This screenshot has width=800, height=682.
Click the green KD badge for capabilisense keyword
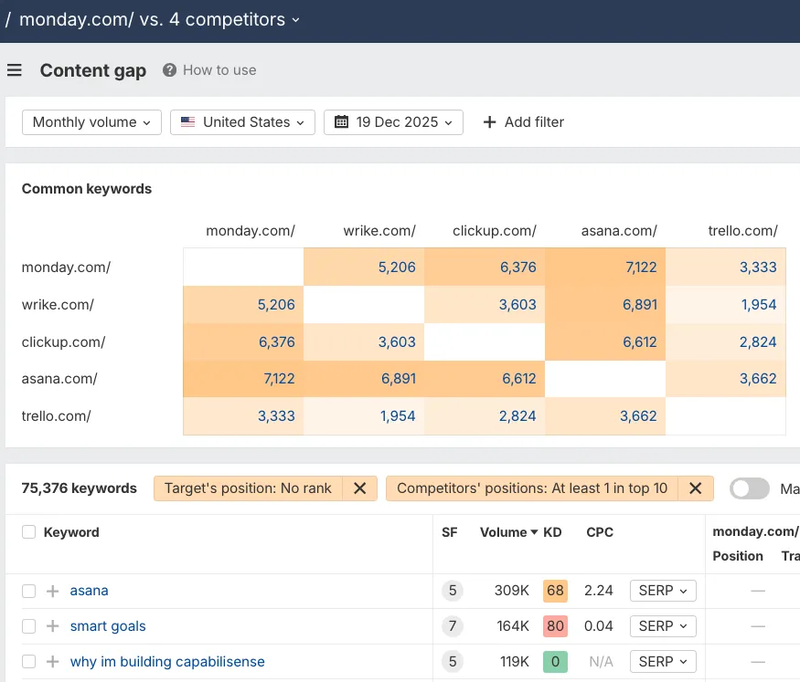pyautogui.click(x=555, y=661)
